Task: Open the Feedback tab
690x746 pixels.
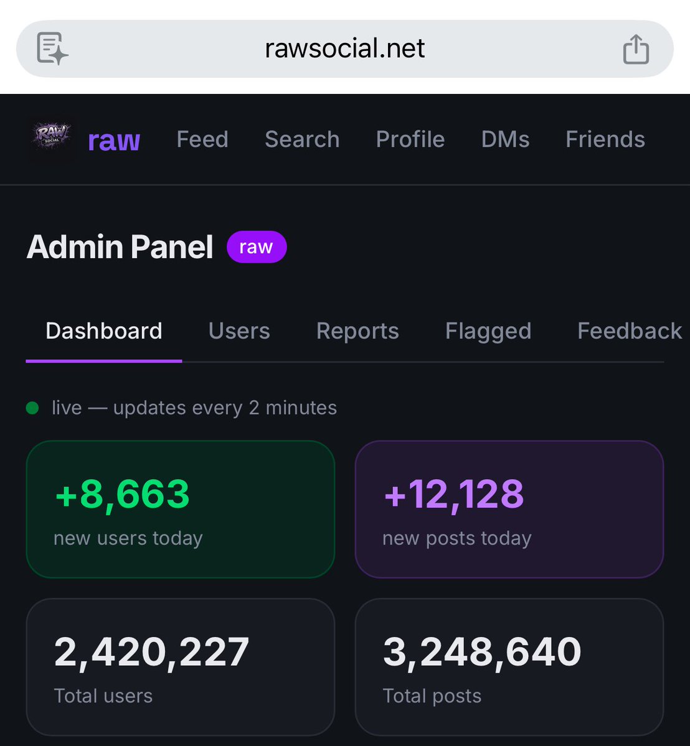Action: [x=630, y=331]
